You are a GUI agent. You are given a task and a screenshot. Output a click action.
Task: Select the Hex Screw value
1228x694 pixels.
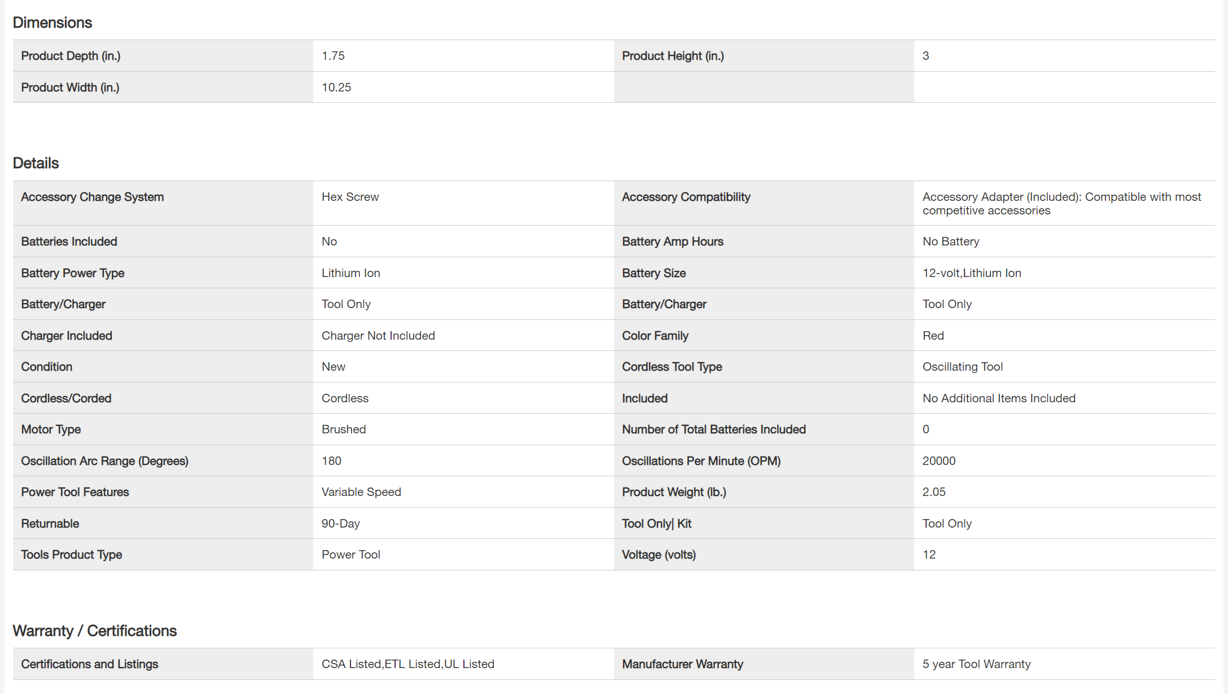(350, 197)
